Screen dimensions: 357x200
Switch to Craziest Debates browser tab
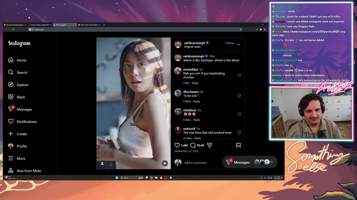(40, 25)
